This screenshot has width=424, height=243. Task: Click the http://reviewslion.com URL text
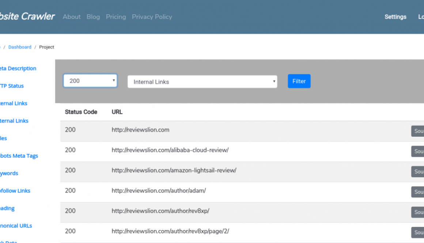tap(140, 130)
